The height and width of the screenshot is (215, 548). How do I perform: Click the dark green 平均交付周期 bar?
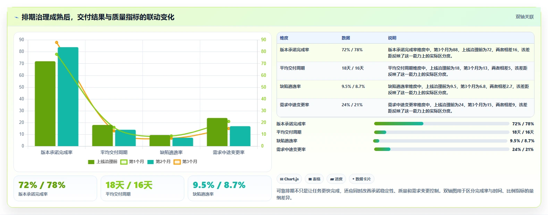tap(102, 135)
